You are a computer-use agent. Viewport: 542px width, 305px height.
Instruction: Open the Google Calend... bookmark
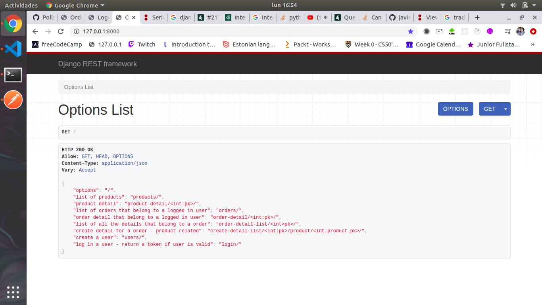434,44
